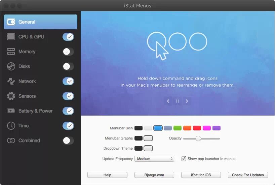
Task: Click the iStat for iOS button
Action: [201, 175]
